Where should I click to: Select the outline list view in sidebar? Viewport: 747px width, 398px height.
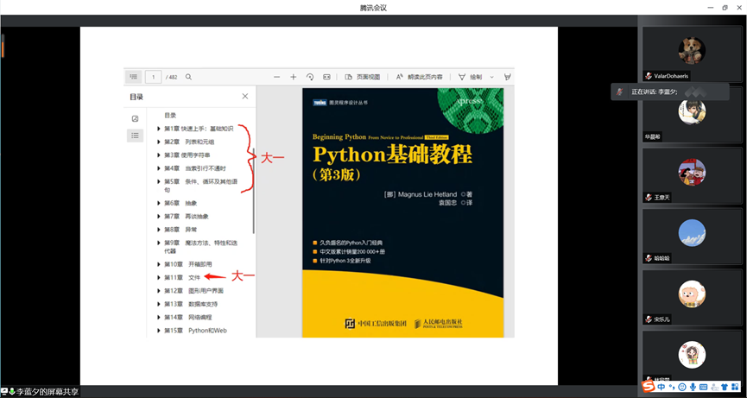(135, 136)
